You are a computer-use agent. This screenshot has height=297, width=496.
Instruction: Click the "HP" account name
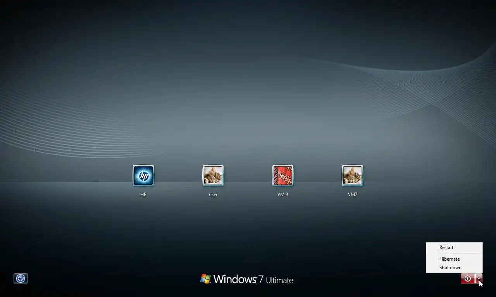pyautogui.click(x=143, y=195)
